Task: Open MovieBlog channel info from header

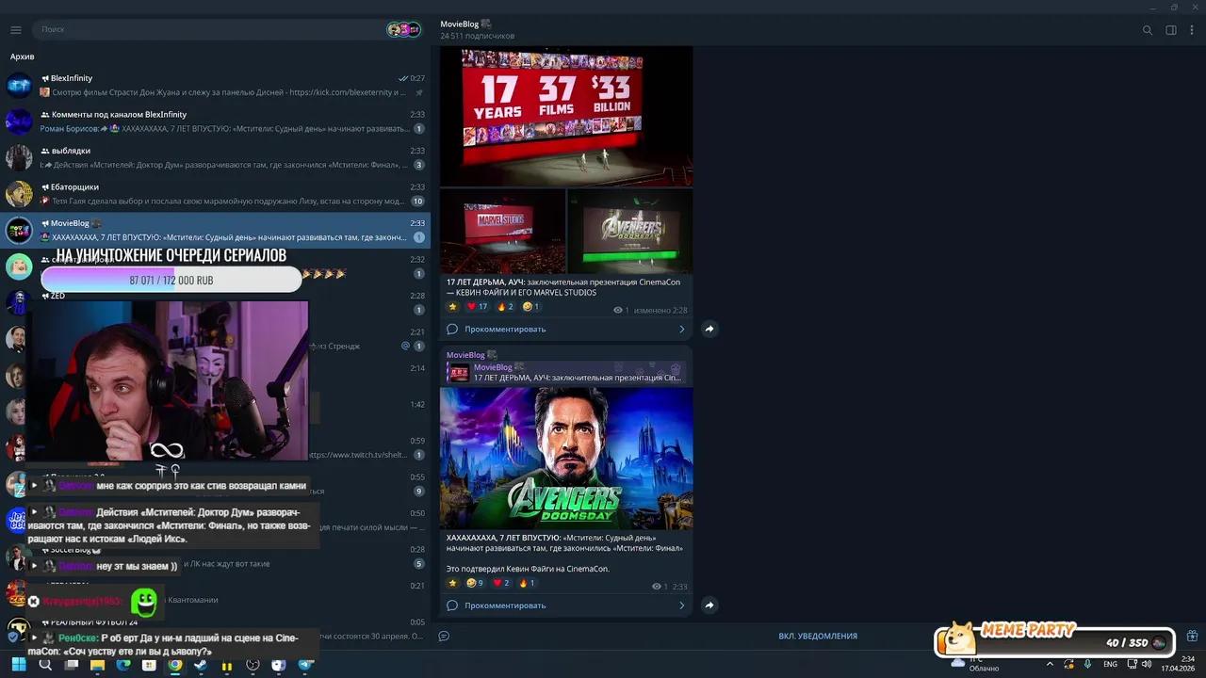Action: (477, 29)
